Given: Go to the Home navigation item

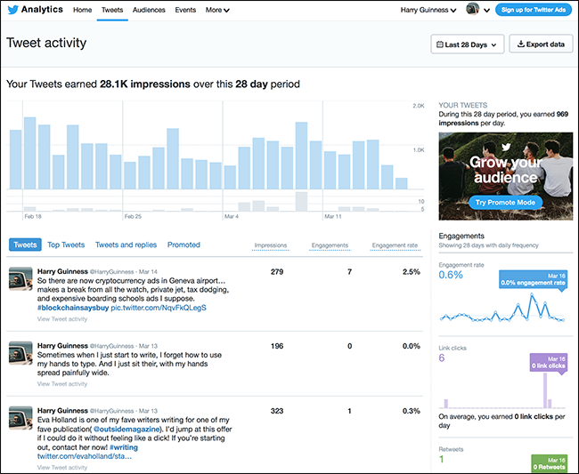Looking at the screenshot, I should click(82, 10).
